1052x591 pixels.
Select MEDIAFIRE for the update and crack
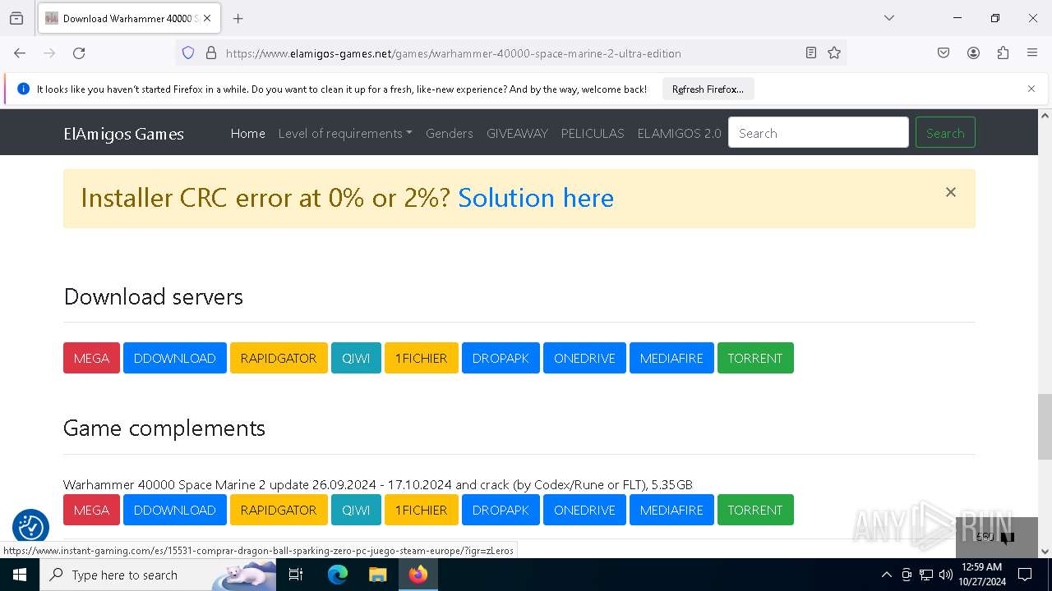coord(671,510)
